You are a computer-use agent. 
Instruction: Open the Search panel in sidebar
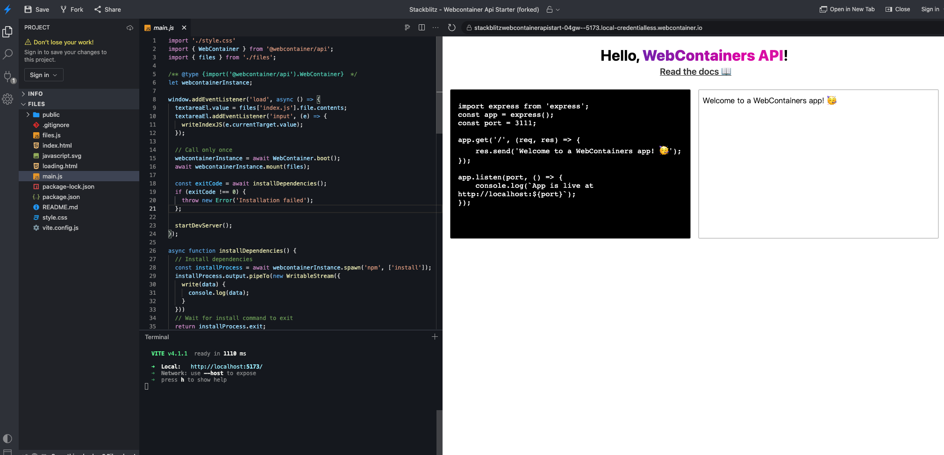pos(7,54)
